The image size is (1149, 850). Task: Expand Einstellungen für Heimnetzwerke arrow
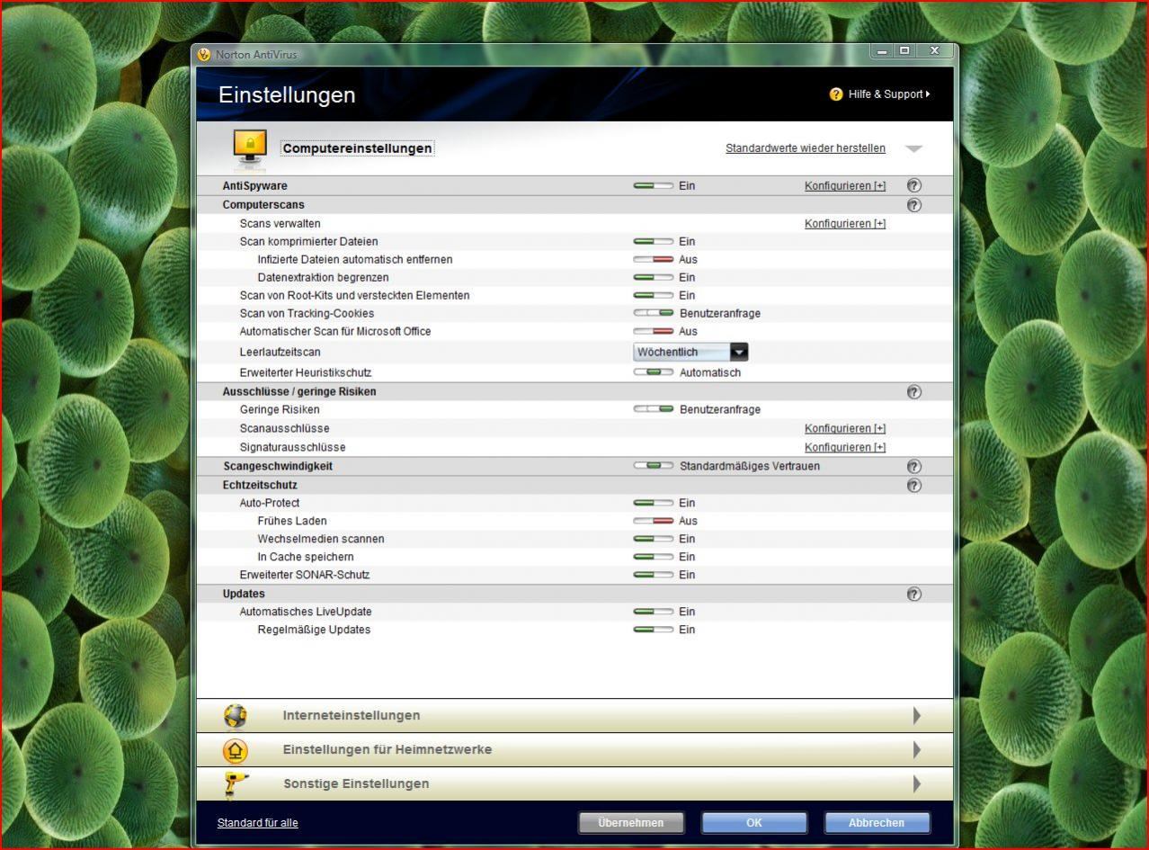(917, 750)
